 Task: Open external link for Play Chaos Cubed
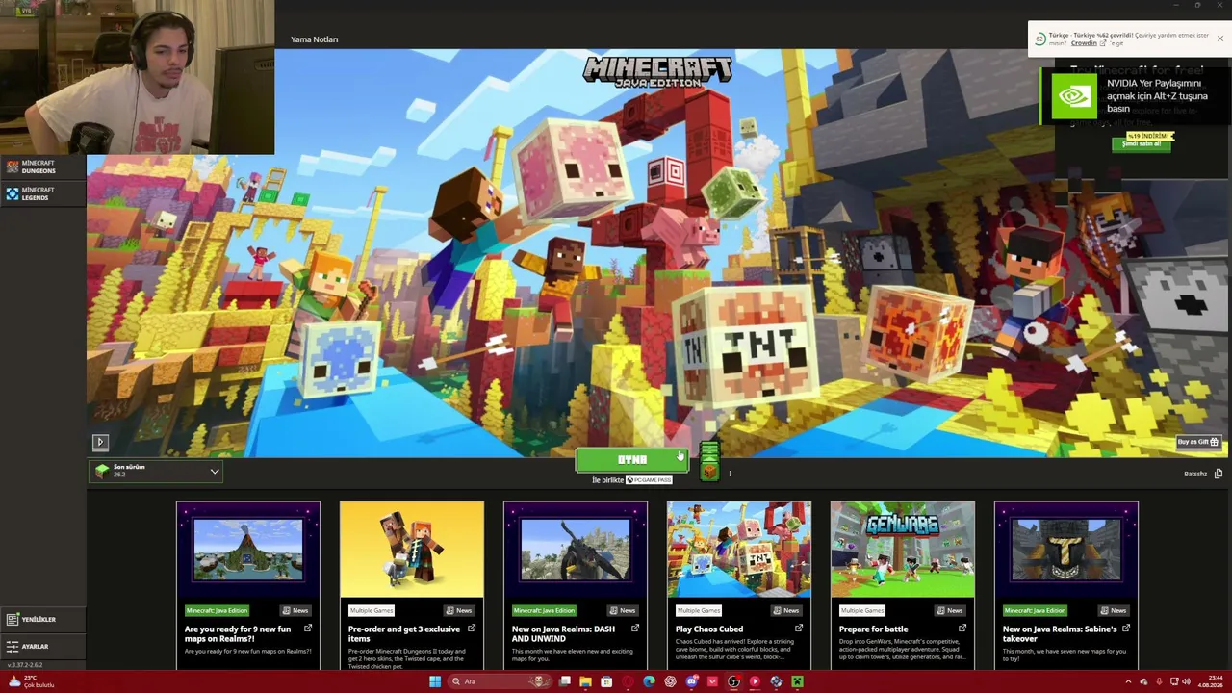[x=799, y=629]
